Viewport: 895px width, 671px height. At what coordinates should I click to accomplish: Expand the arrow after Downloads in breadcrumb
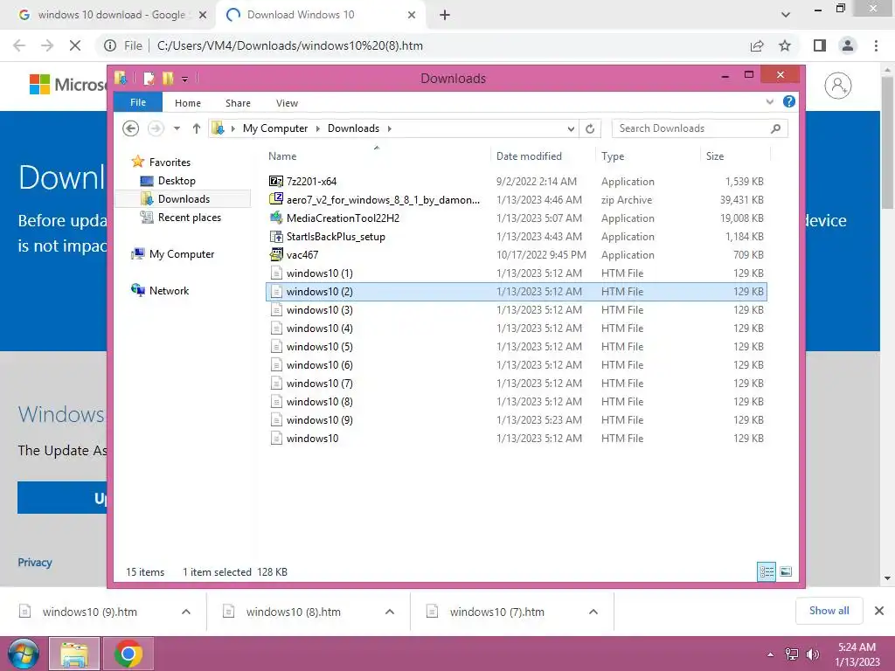pos(389,128)
